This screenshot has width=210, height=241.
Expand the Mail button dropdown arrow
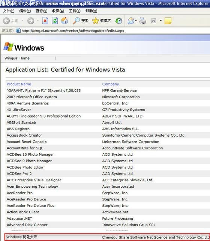[x=136, y=21]
